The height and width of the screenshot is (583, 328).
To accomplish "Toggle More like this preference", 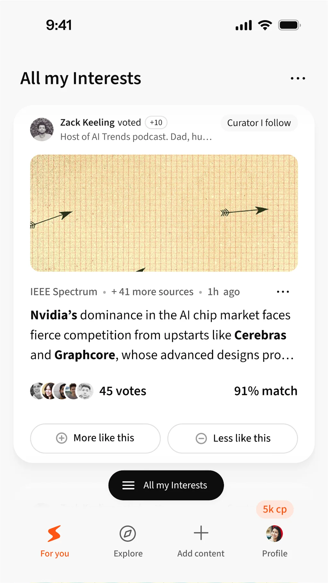I will coord(95,438).
